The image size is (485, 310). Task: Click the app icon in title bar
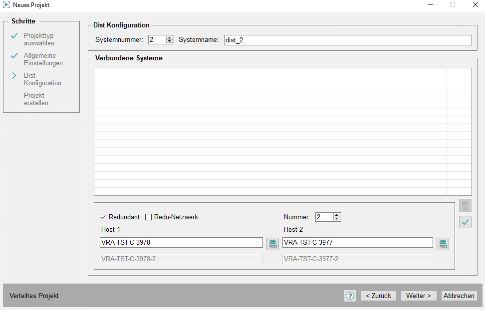tap(6, 5)
